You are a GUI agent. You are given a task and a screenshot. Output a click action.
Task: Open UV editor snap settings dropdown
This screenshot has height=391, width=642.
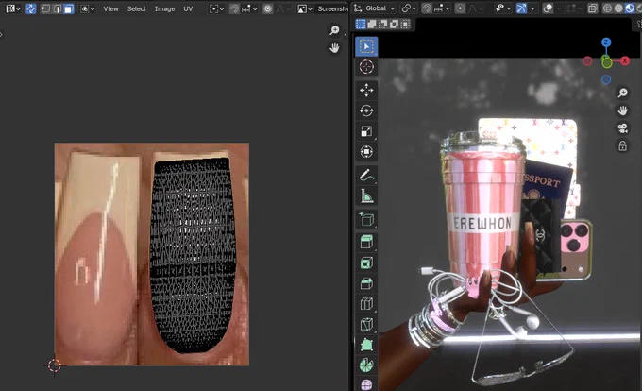249,8
